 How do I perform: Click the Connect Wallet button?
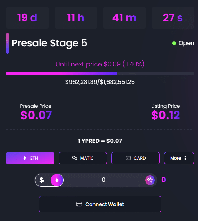click(100, 204)
